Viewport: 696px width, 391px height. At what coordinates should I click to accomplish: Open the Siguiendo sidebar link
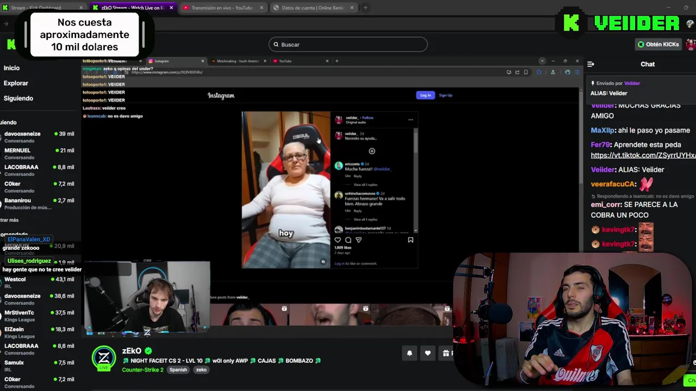point(18,98)
